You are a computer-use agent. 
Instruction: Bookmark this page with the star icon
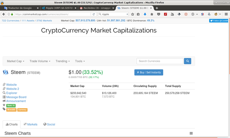point(133,14)
